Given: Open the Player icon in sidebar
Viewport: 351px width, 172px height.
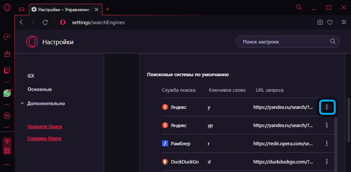Looking at the screenshot, I should (x=7, y=116).
